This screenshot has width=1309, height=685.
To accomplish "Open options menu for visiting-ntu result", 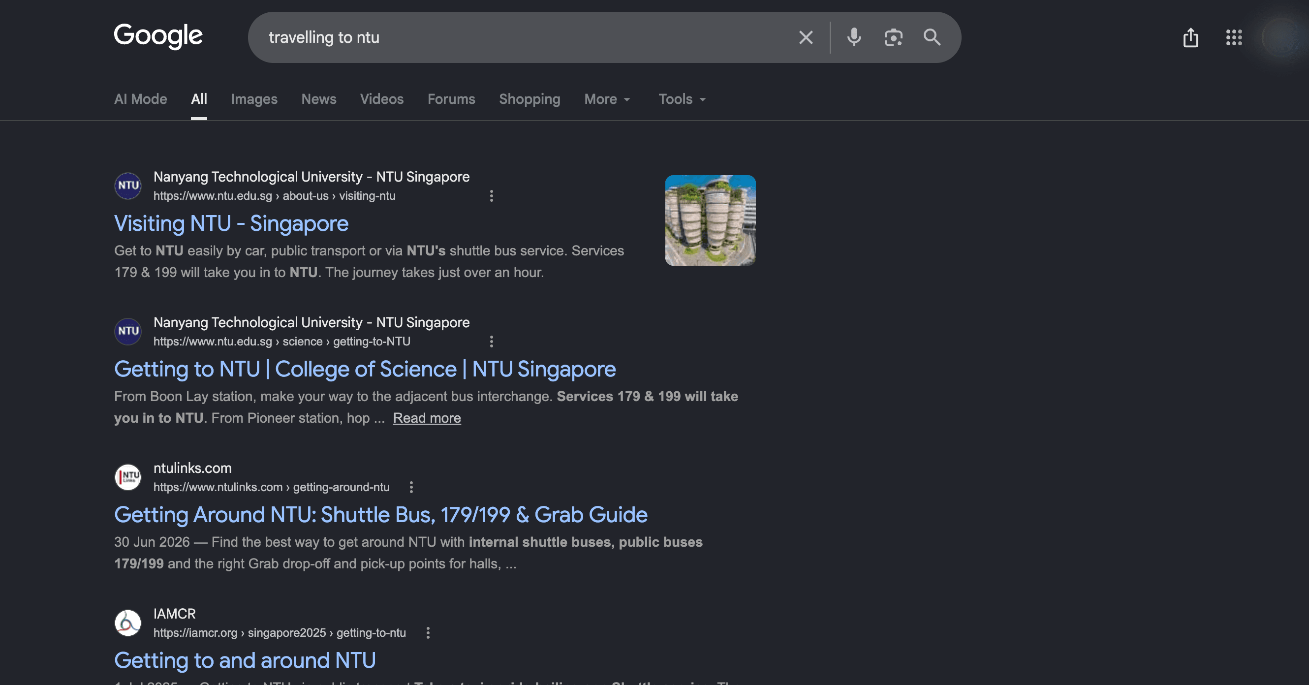I will pyautogui.click(x=492, y=196).
